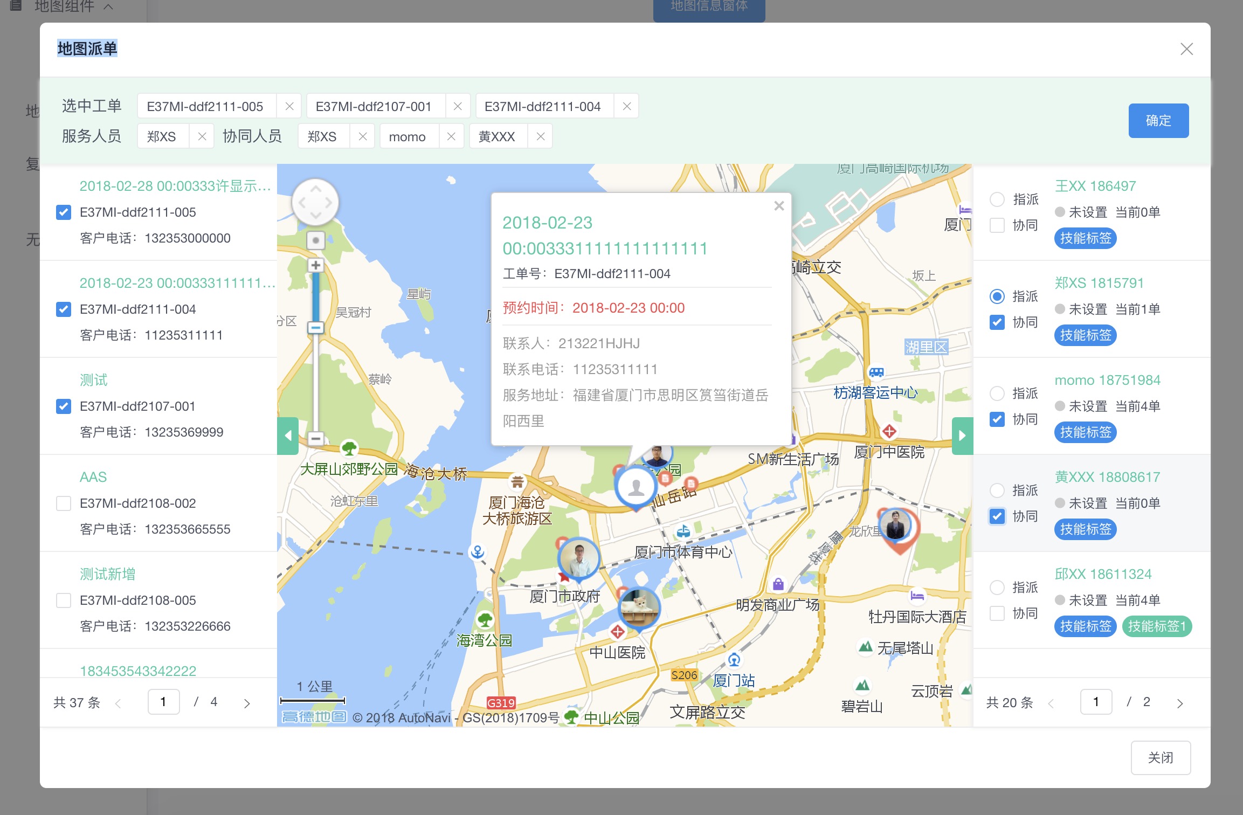This screenshot has height=815, width=1243.
Task: Remove momo from collaborators
Action: (451, 137)
